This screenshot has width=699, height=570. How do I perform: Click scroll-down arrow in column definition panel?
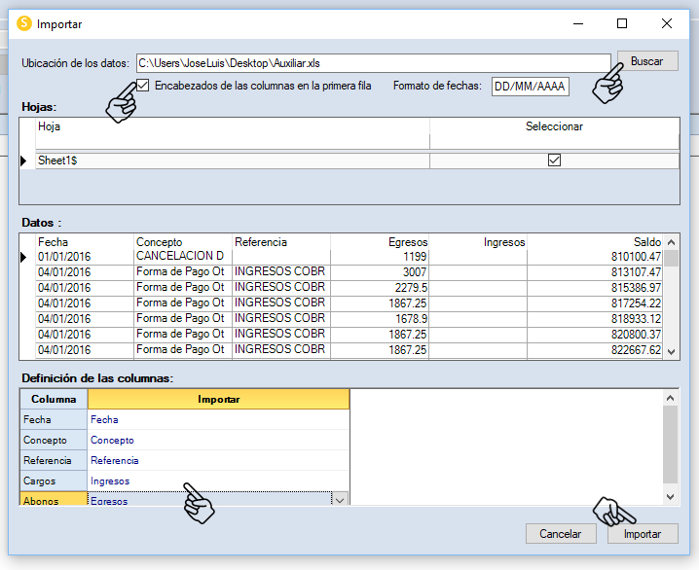(670, 497)
